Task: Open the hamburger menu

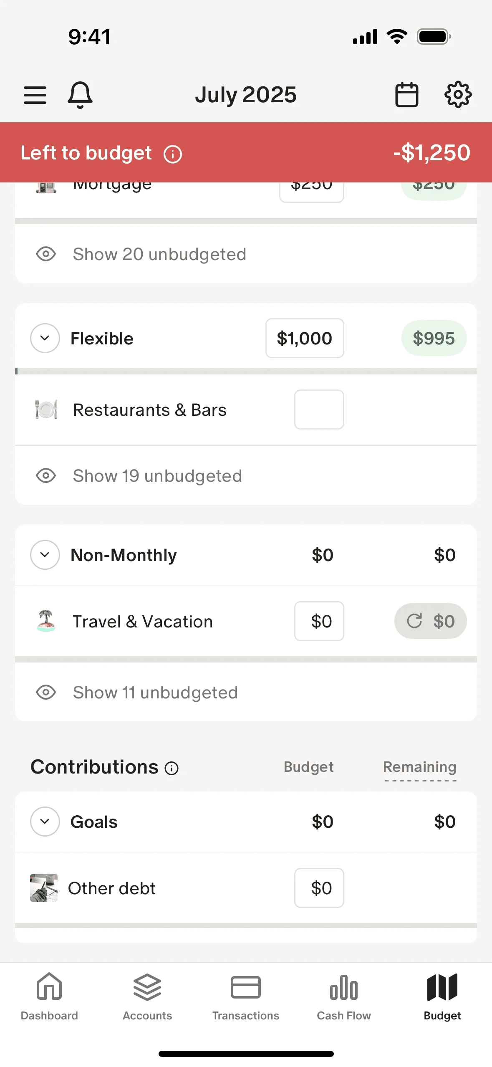Action: click(x=35, y=95)
